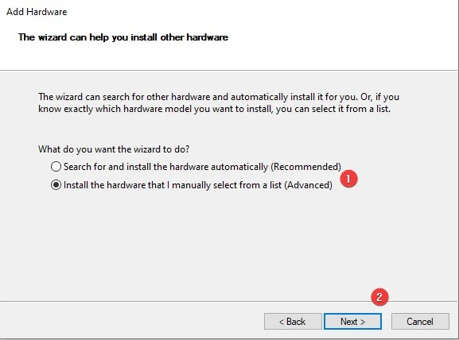Image resolution: width=459 pixels, height=340 pixels.
Task: Click the second line of the description text
Action: click(214, 109)
